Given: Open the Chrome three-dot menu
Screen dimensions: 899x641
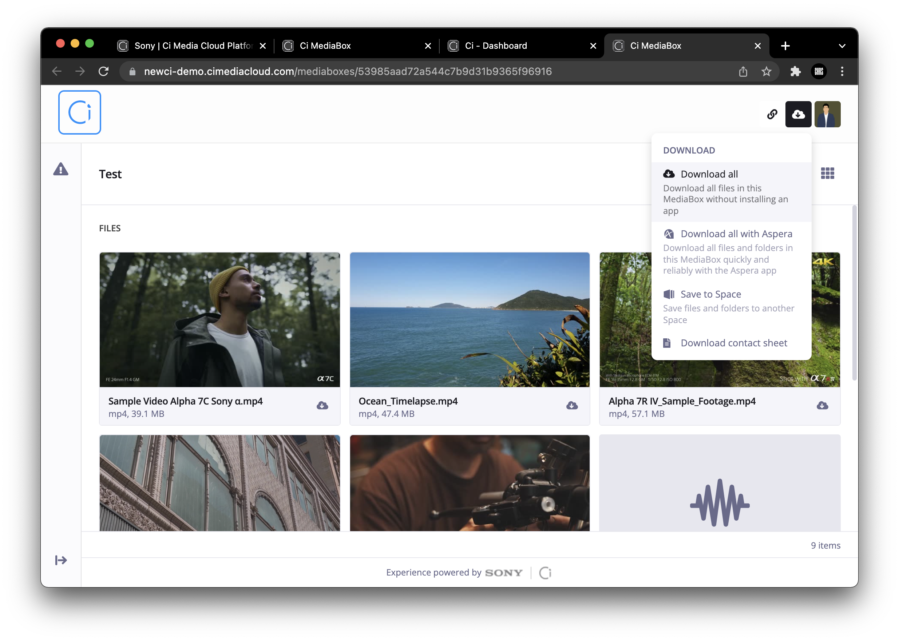Looking at the screenshot, I should point(842,71).
